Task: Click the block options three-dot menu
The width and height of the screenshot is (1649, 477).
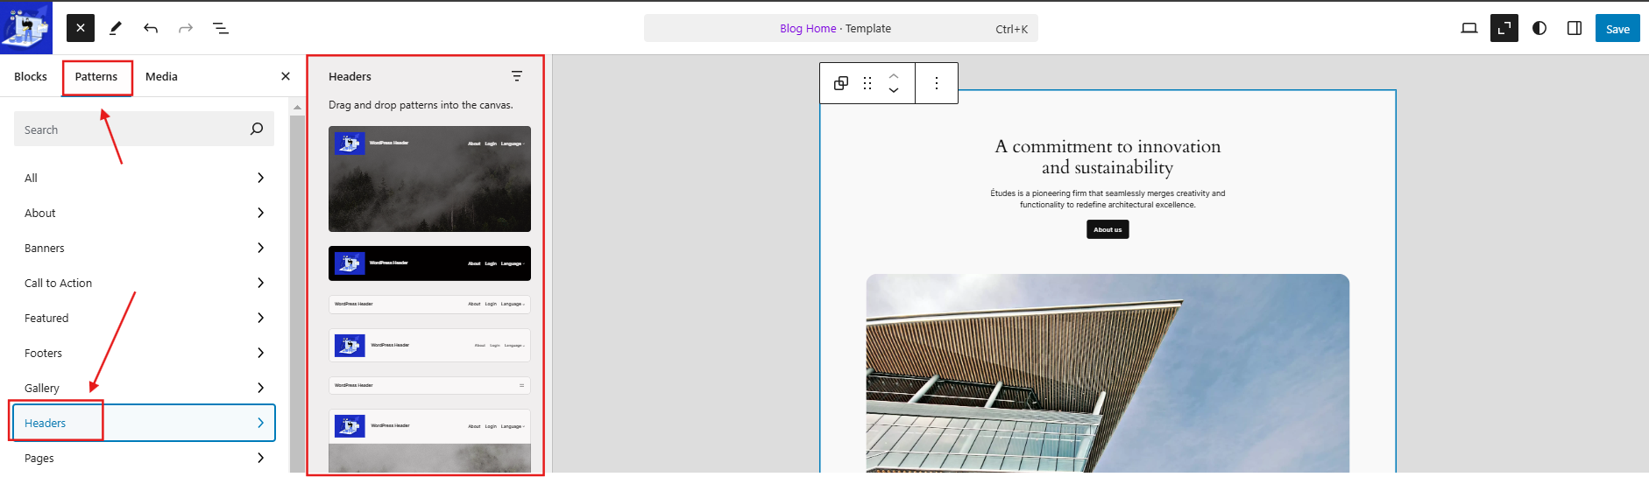Action: click(x=937, y=83)
